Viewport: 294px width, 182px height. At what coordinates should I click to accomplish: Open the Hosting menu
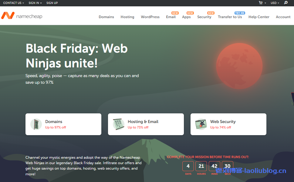tap(127, 17)
